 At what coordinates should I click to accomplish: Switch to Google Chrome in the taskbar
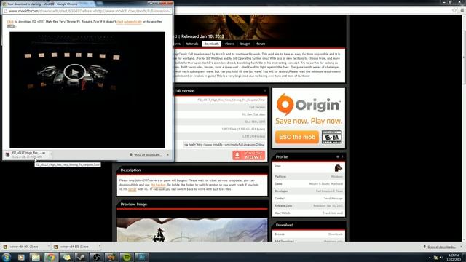tap(51, 257)
